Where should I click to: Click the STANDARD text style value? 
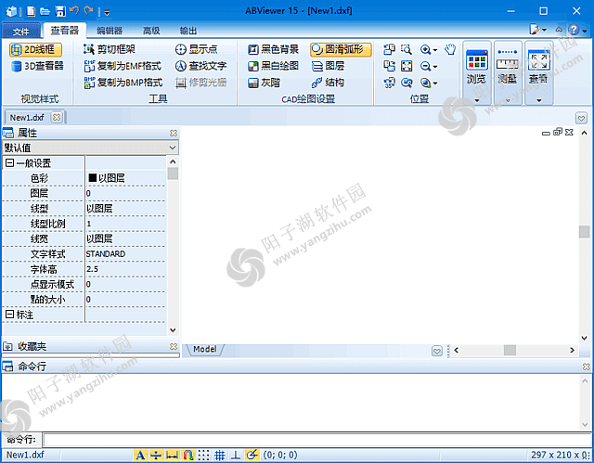106,254
